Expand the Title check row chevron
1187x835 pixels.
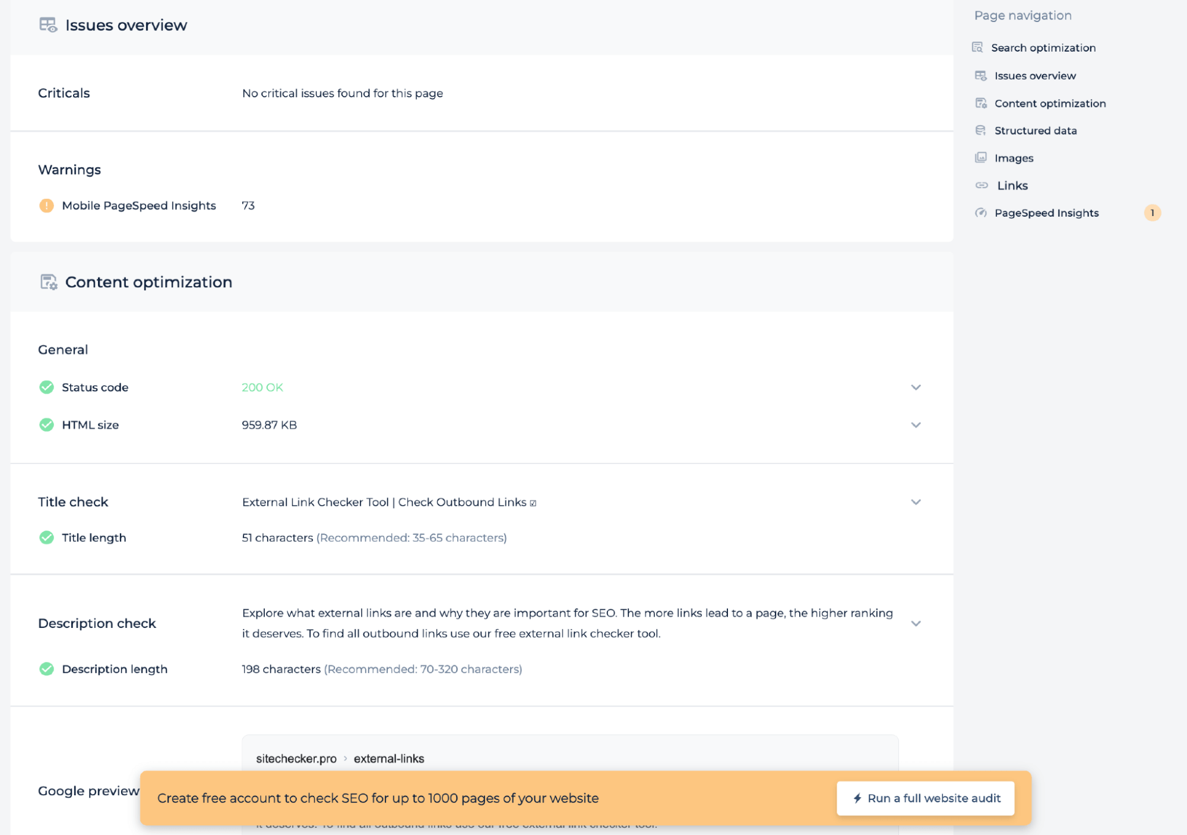[916, 502]
